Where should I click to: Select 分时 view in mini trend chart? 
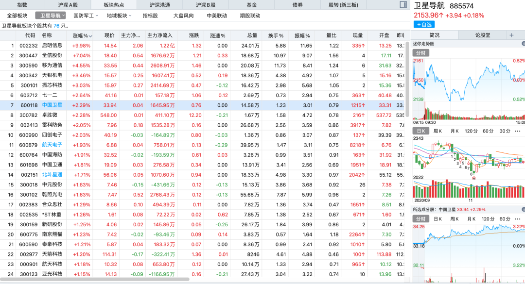tap(421, 53)
